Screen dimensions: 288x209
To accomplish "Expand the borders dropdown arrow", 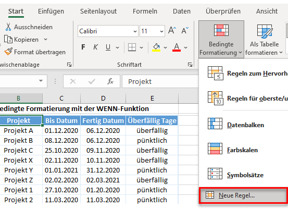I will coord(141,47).
